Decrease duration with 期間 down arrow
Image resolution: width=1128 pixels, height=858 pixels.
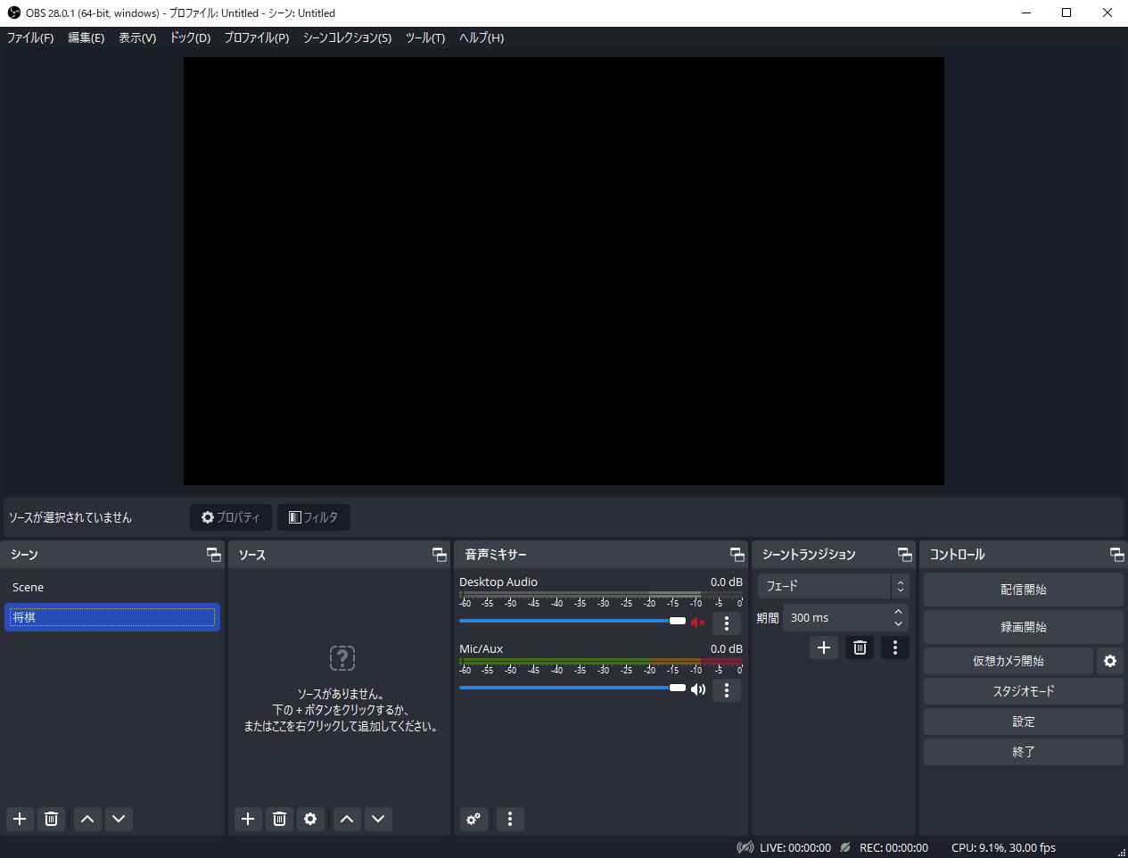coord(898,623)
